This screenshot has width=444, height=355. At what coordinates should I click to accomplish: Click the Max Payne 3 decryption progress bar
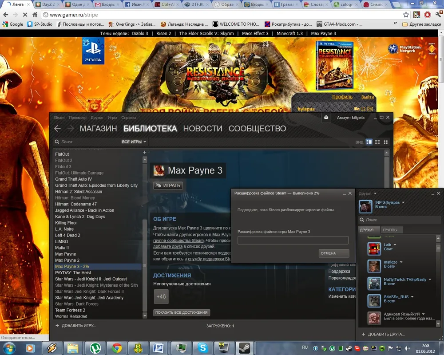pyautogui.click(x=293, y=241)
